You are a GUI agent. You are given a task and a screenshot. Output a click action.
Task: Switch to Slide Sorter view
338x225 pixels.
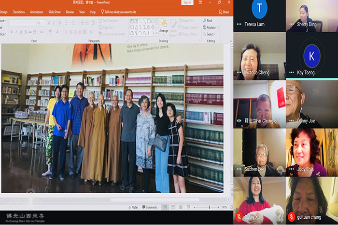(x=173, y=207)
